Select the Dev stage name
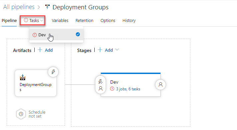 coord(114,82)
